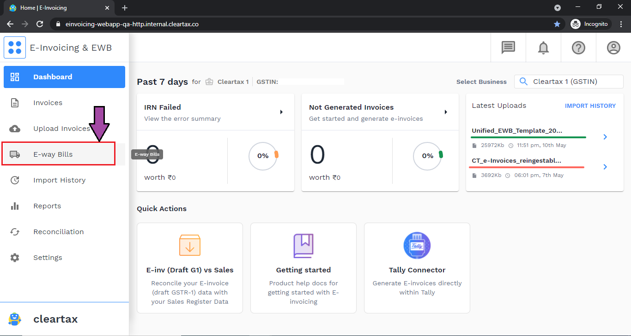Open a new browser tab

(x=125, y=8)
